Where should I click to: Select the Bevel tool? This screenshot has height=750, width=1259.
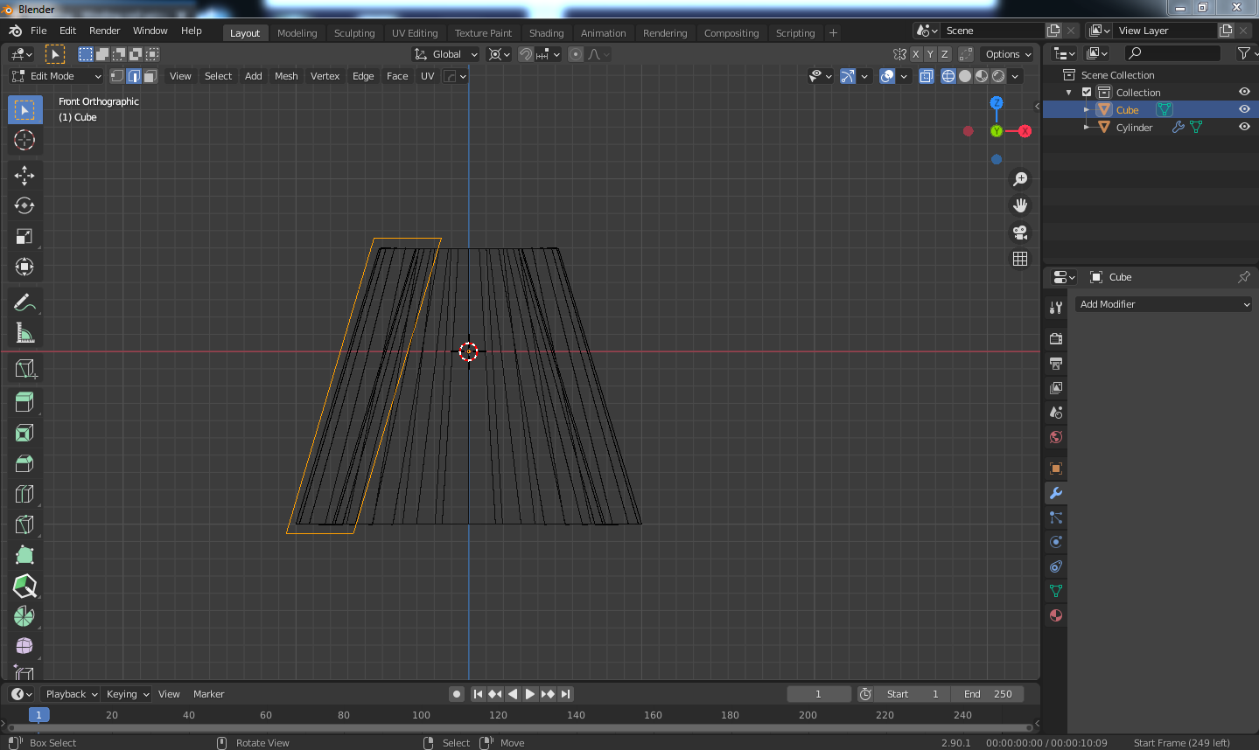point(24,463)
